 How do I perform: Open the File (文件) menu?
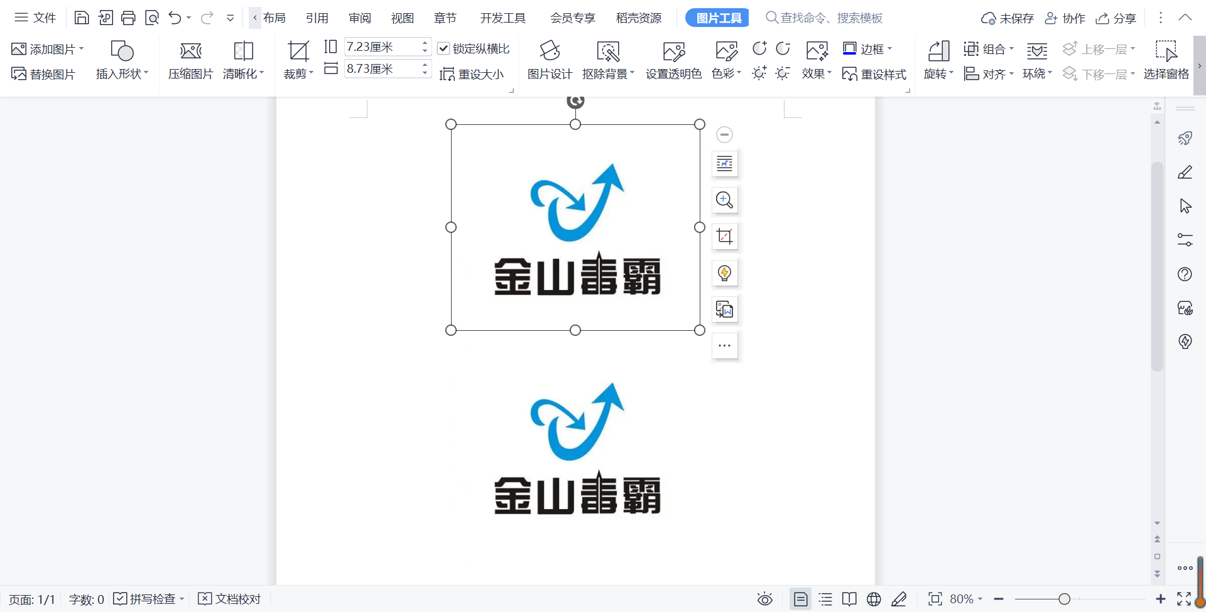pyautogui.click(x=36, y=18)
